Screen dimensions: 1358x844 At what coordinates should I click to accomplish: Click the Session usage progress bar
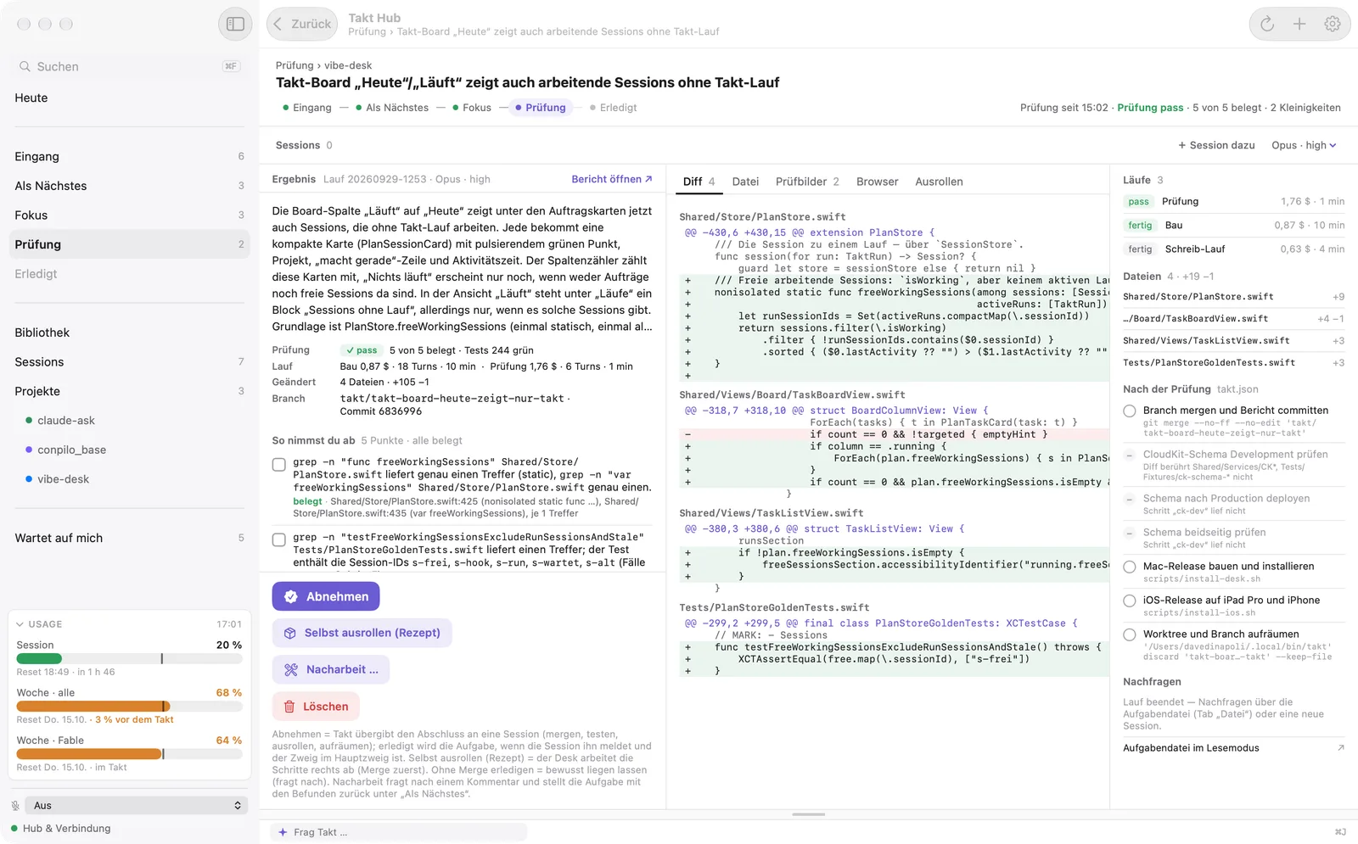click(x=129, y=659)
